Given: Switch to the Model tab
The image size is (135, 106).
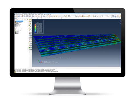Looking at the screenshot, I should [15, 18].
